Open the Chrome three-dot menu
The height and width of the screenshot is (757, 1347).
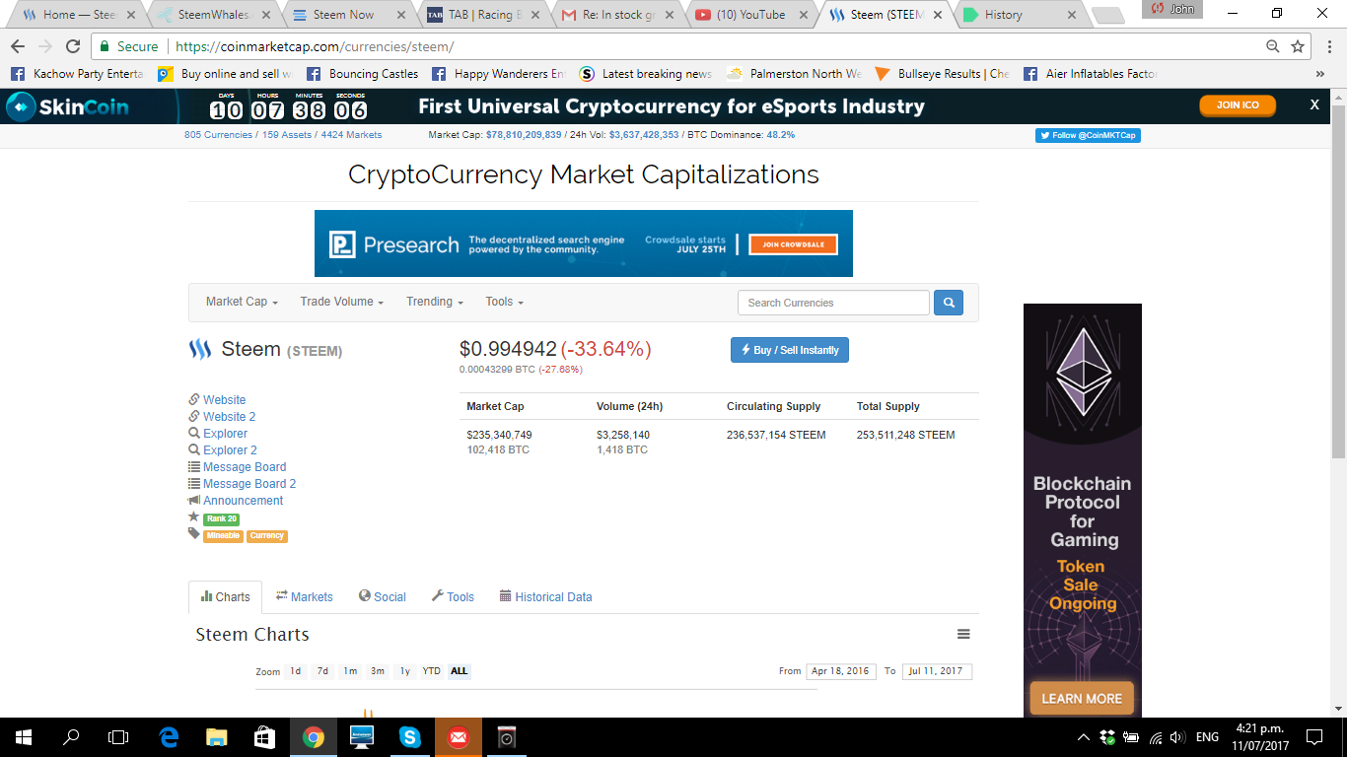pyautogui.click(x=1327, y=46)
